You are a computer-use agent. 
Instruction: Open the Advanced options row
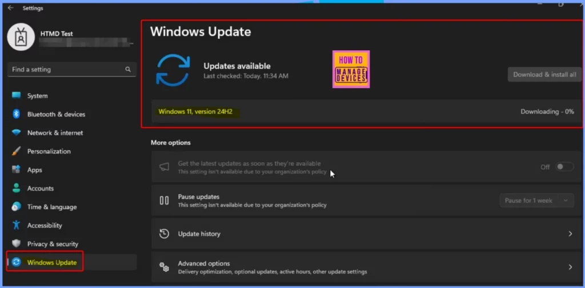pyautogui.click(x=366, y=267)
